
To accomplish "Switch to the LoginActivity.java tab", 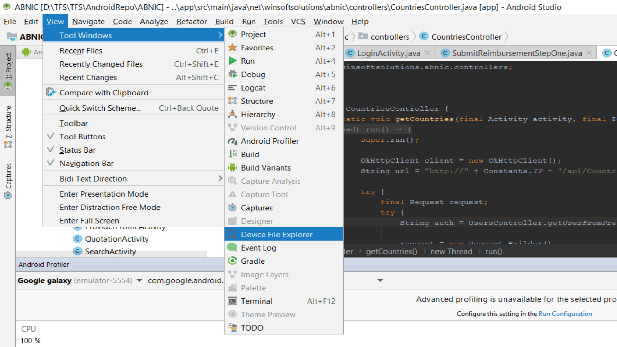I will pyautogui.click(x=389, y=53).
